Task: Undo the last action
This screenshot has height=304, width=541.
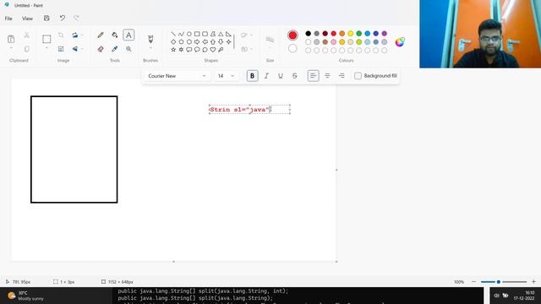Action: pyautogui.click(x=62, y=18)
